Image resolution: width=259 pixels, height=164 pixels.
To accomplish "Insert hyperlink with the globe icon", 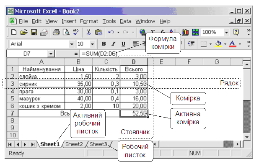I will pos(142,32).
